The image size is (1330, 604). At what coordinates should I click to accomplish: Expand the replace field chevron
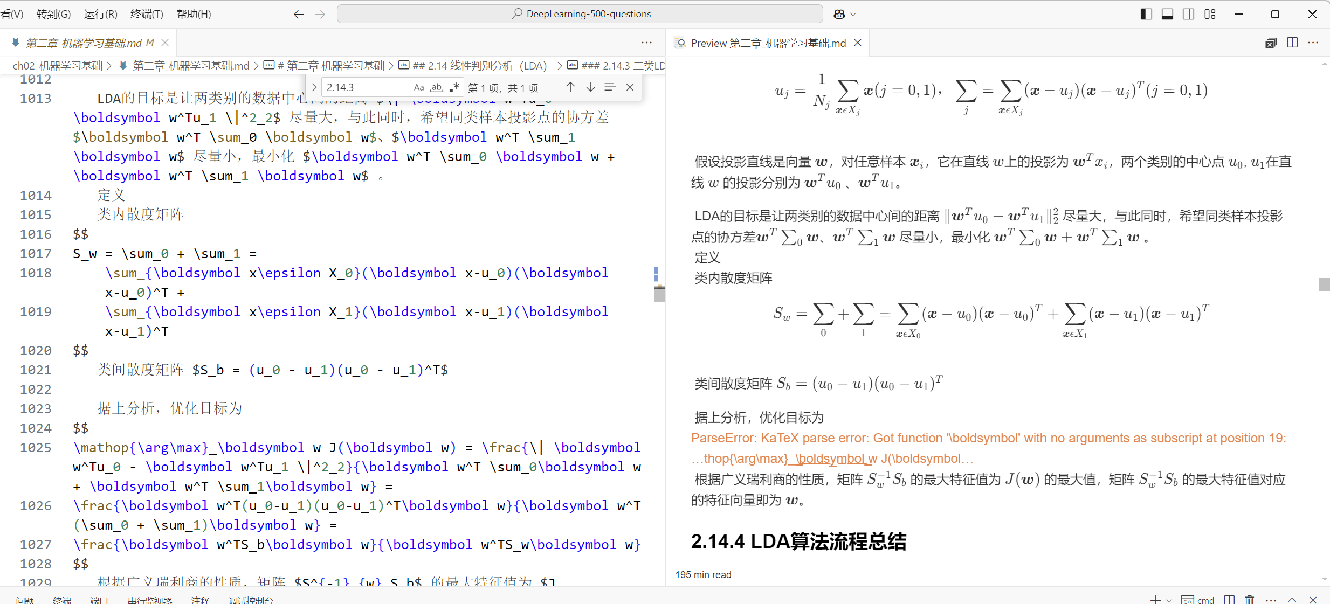314,87
